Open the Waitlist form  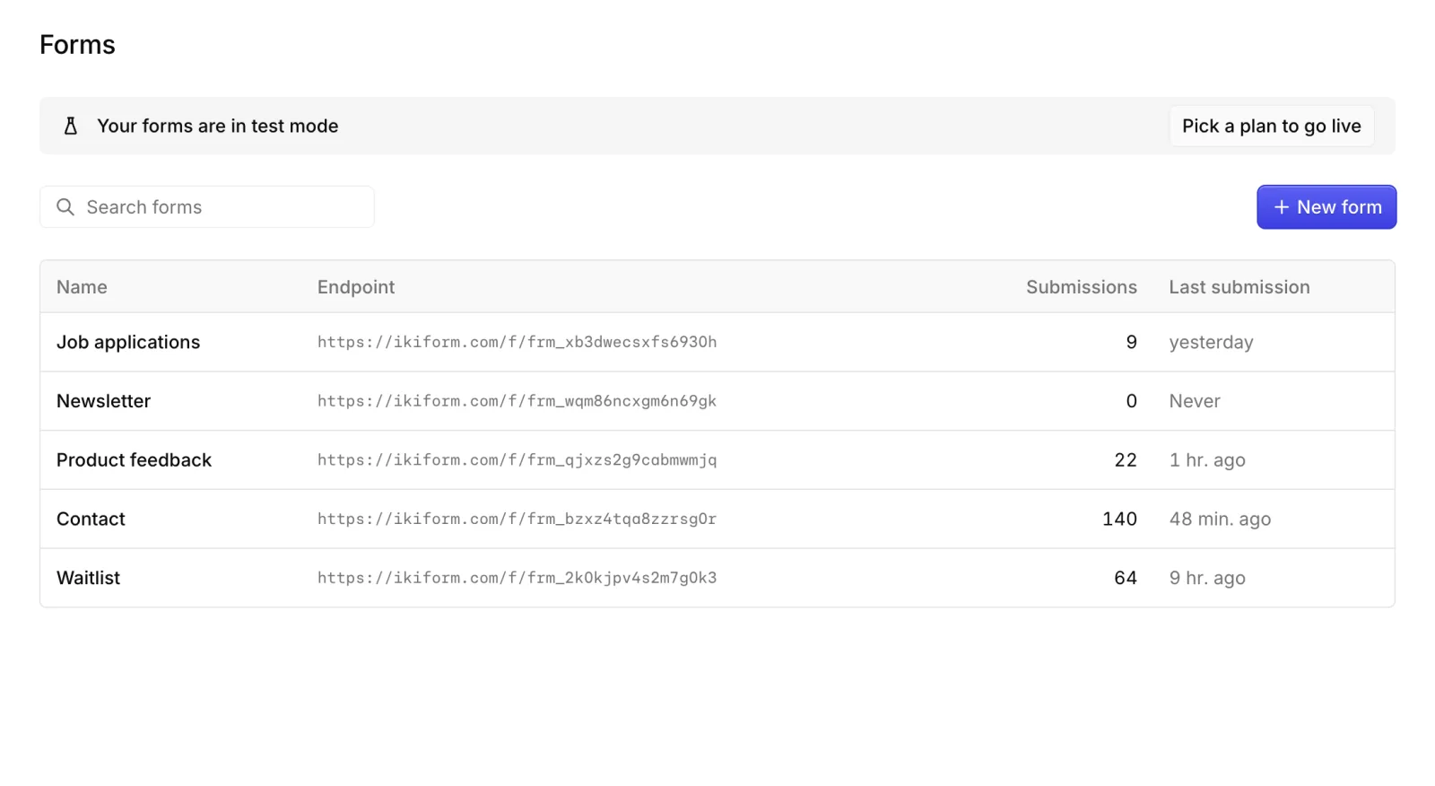pyautogui.click(x=88, y=578)
